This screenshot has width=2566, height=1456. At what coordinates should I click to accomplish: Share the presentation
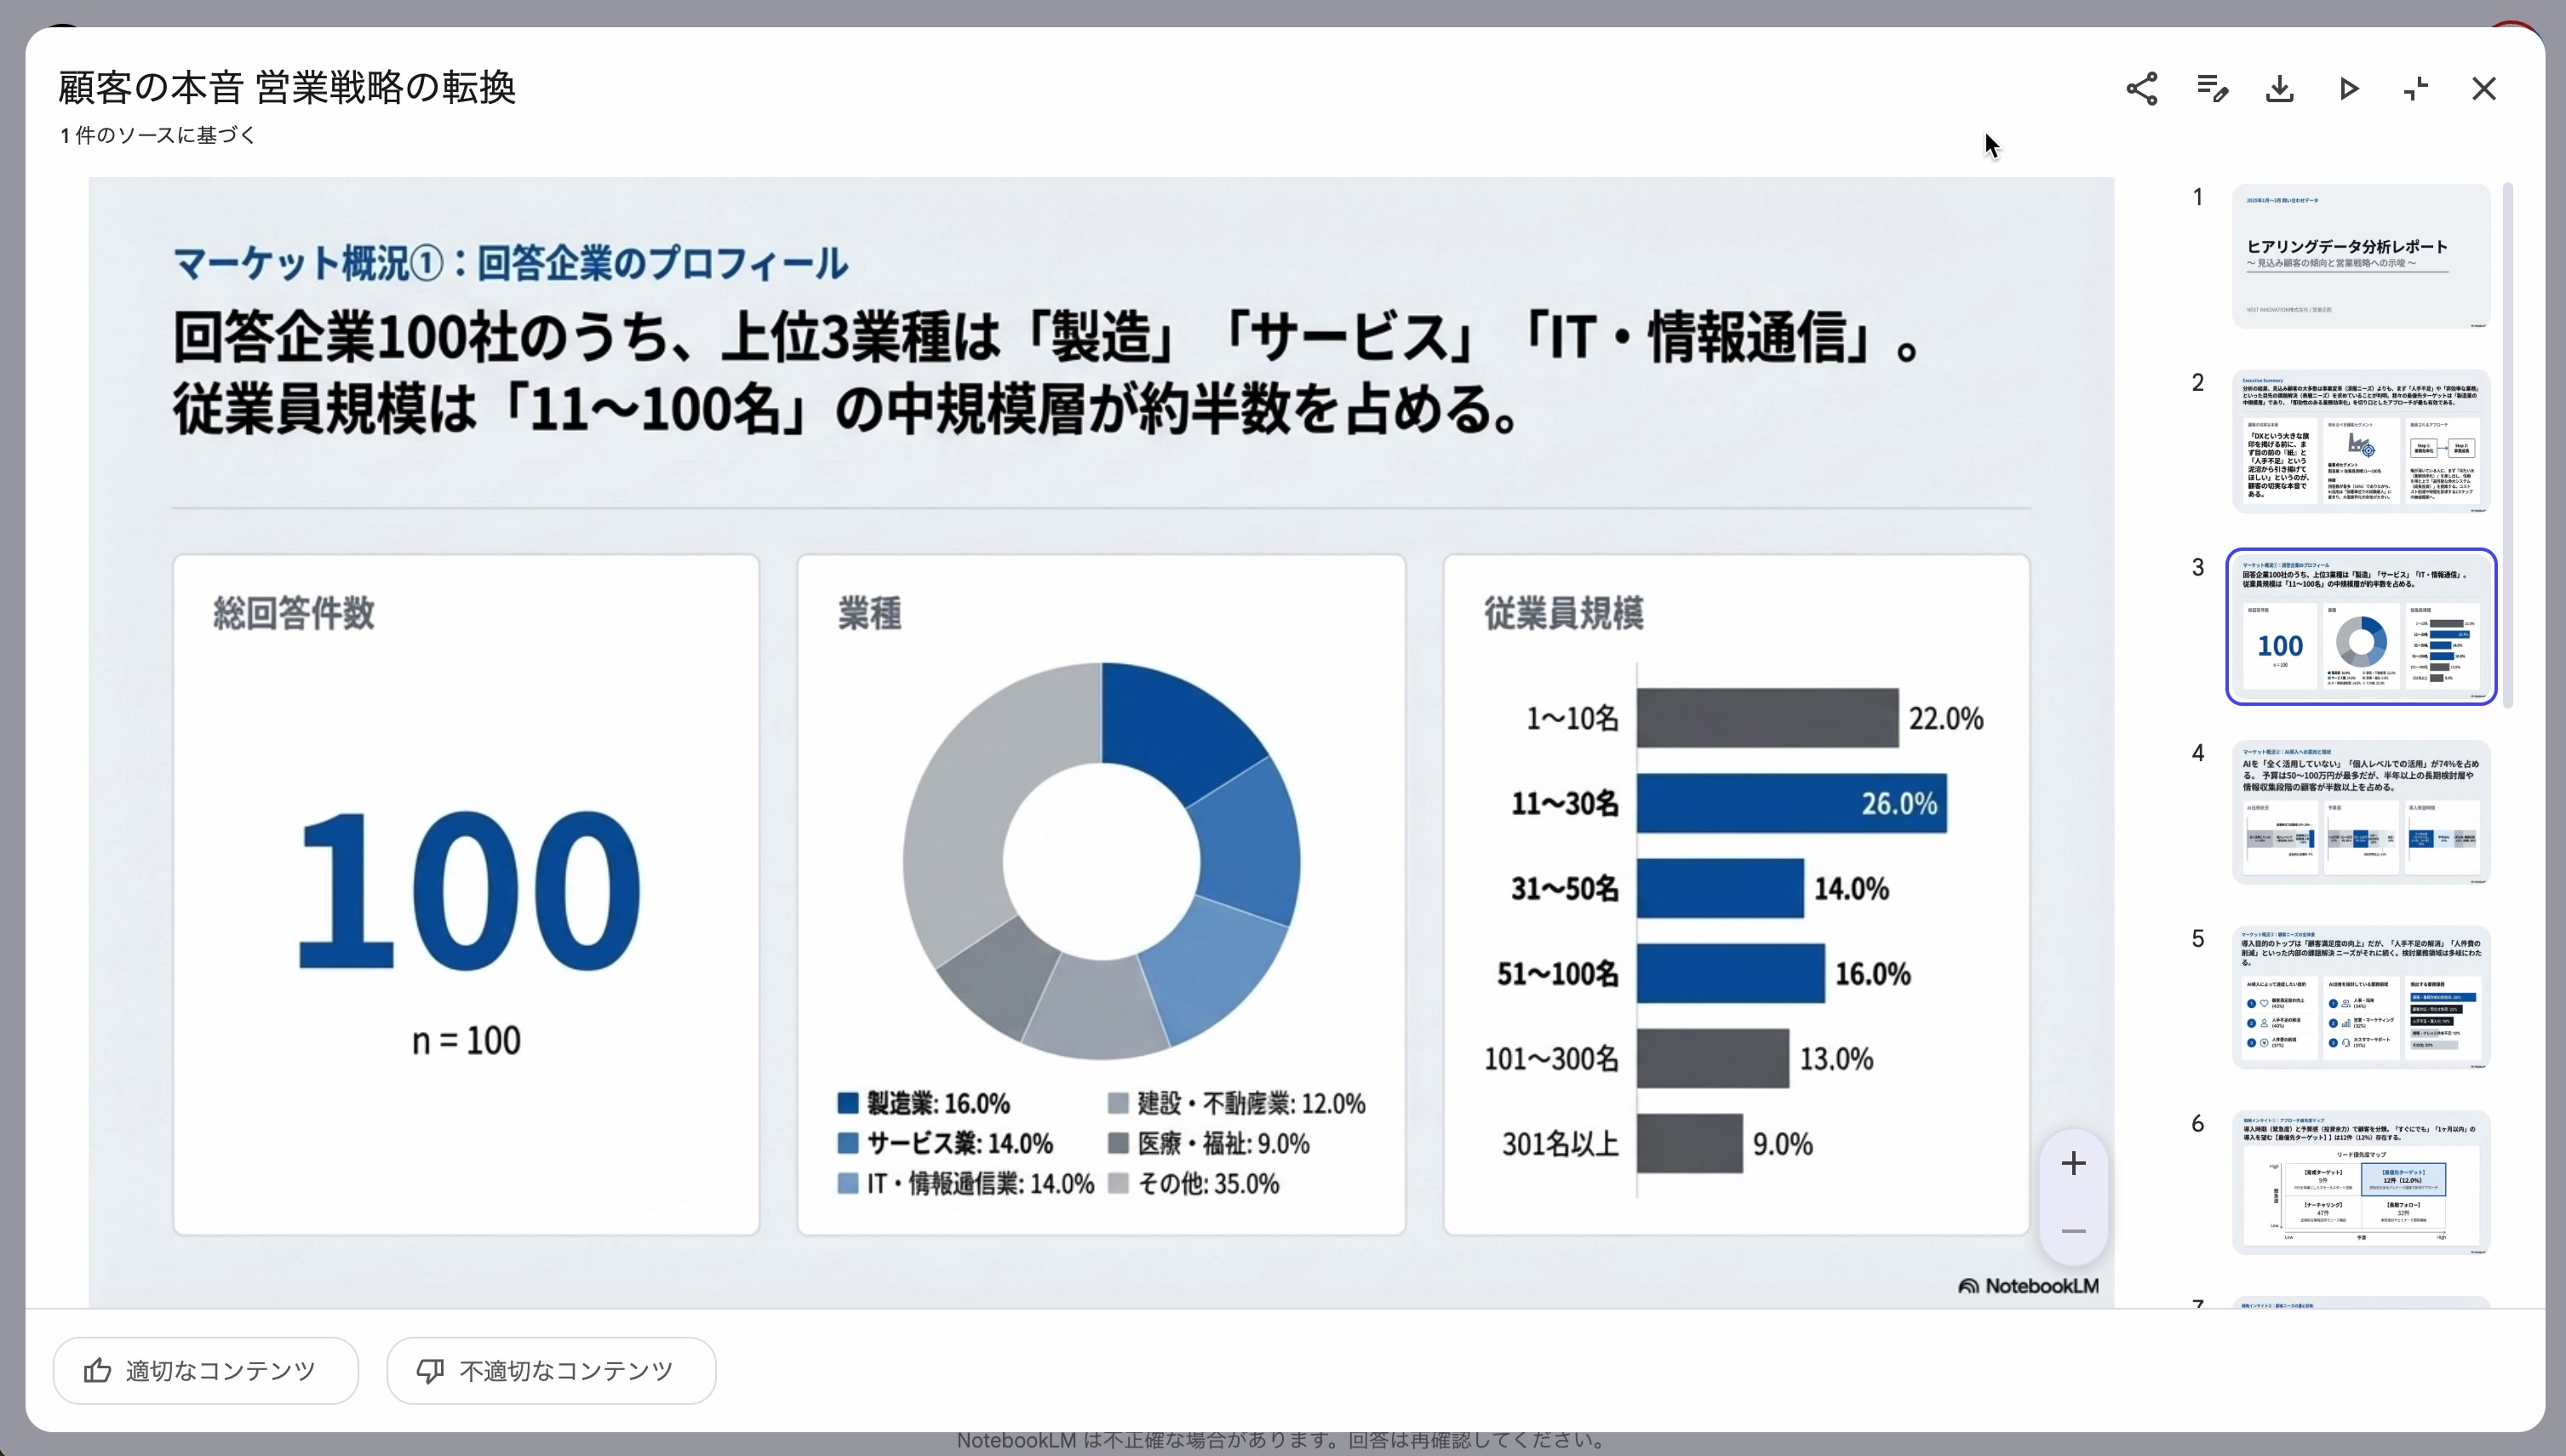(2142, 89)
